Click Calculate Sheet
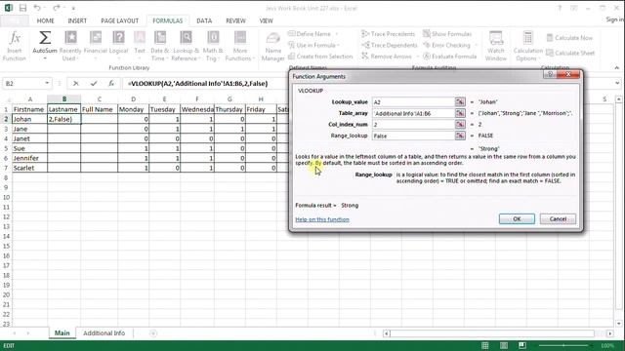This screenshot has width=625, height=351. [x=570, y=53]
